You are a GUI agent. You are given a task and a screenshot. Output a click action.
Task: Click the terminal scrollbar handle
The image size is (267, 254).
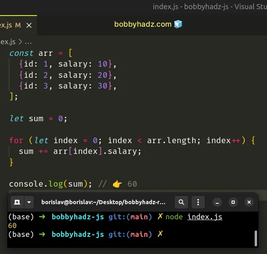click(x=255, y=238)
